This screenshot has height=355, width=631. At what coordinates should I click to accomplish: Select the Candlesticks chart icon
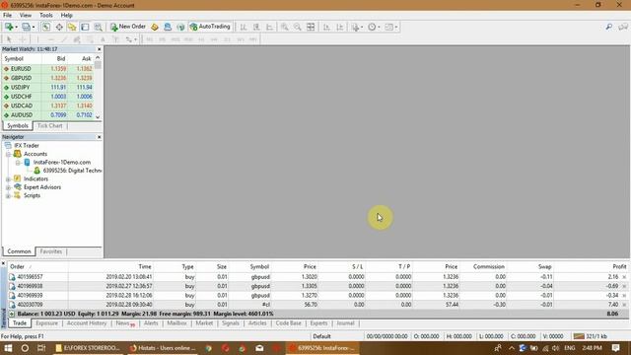[256, 27]
